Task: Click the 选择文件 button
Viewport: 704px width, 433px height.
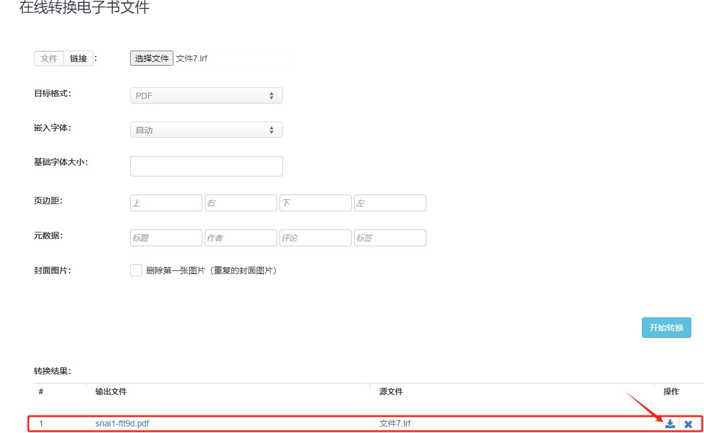Action: tap(152, 58)
